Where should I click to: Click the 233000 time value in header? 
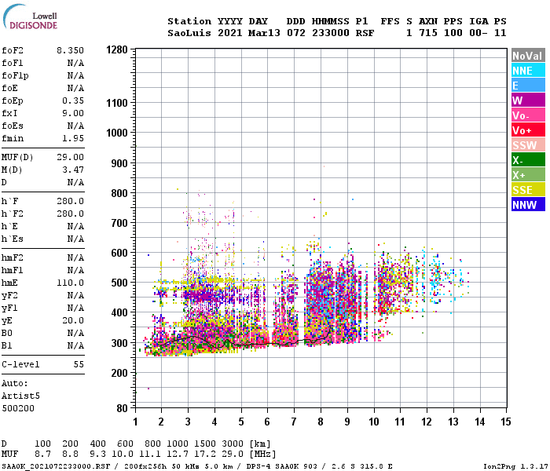tap(331, 33)
